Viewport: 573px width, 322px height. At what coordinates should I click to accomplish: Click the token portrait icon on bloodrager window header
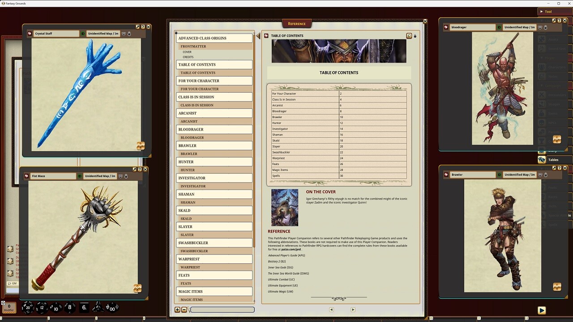pyautogui.click(x=446, y=27)
